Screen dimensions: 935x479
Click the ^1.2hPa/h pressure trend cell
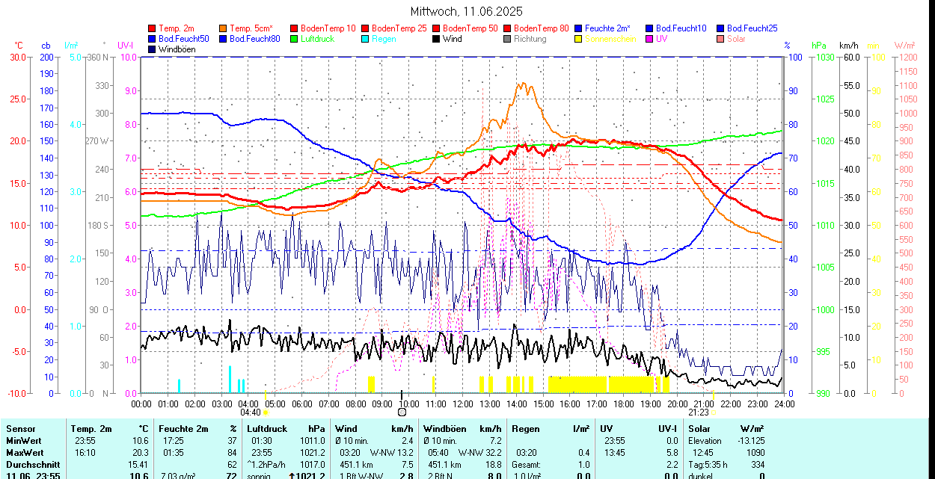click(268, 465)
